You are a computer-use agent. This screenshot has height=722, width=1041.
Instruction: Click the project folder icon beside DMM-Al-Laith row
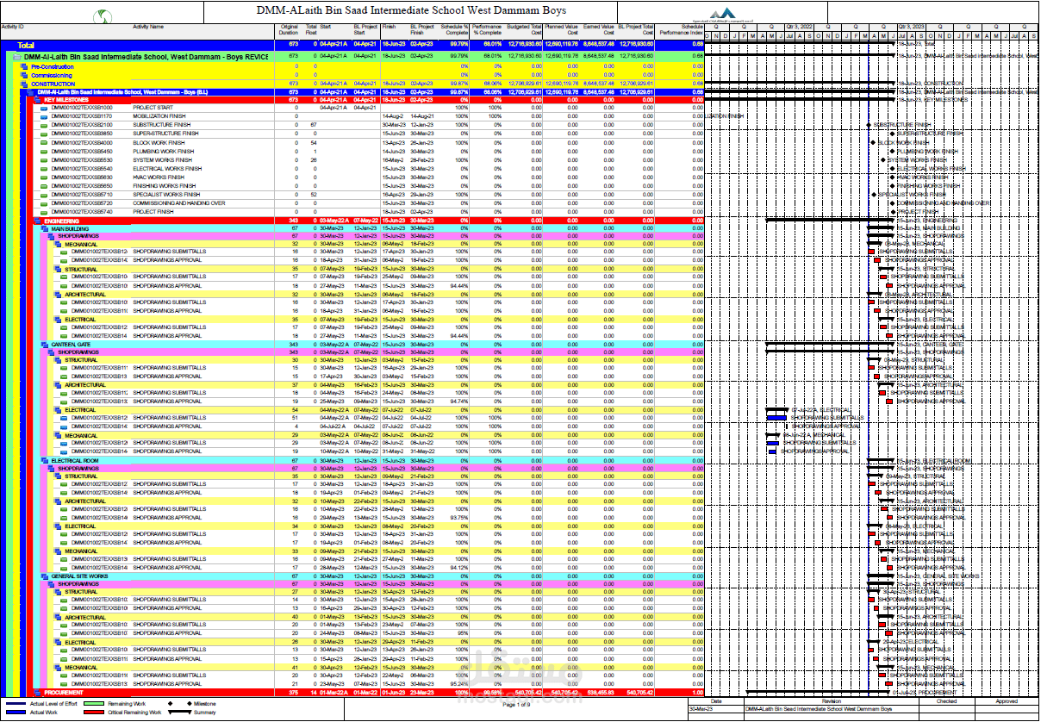point(17,56)
